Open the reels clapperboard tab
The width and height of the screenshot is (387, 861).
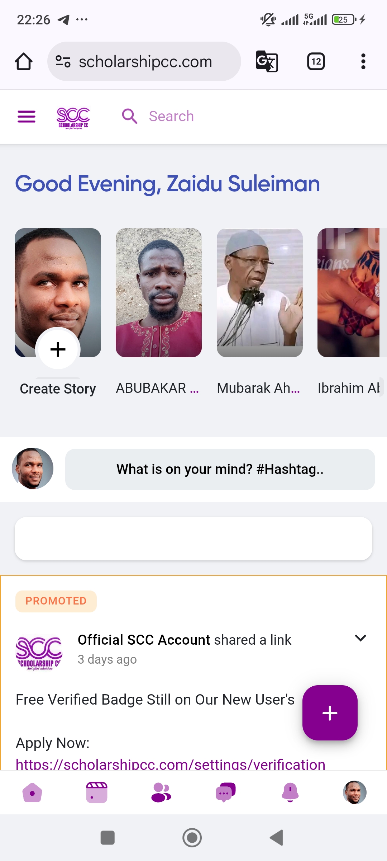coord(97,792)
